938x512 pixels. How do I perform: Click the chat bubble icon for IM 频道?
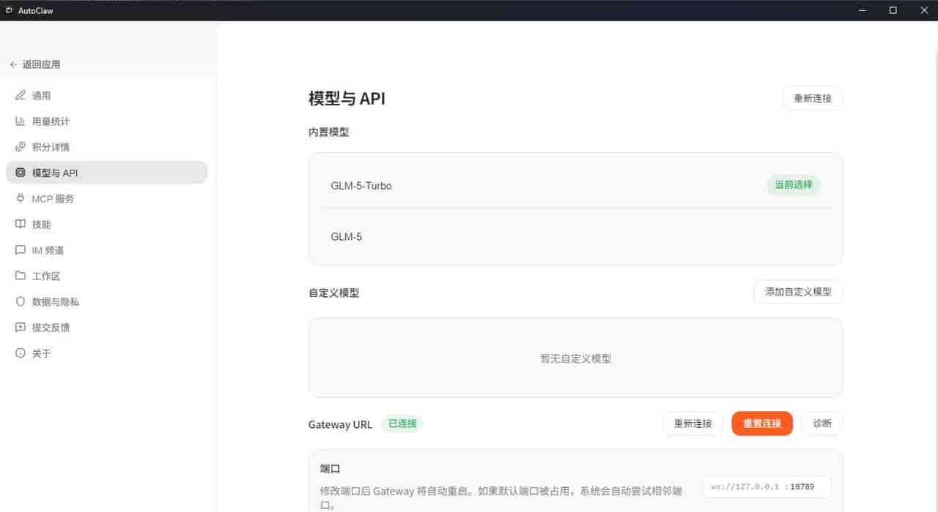coord(21,250)
